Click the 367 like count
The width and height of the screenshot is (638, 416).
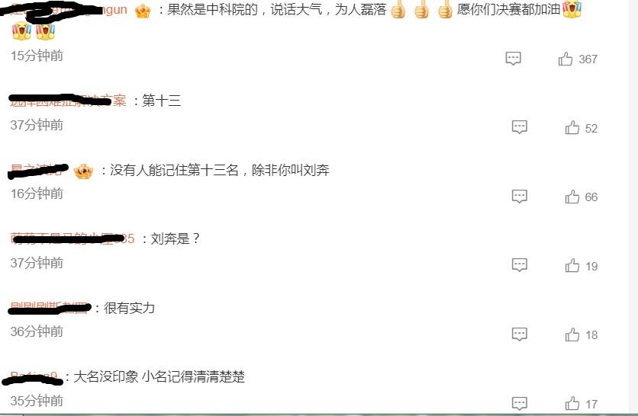point(588,59)
